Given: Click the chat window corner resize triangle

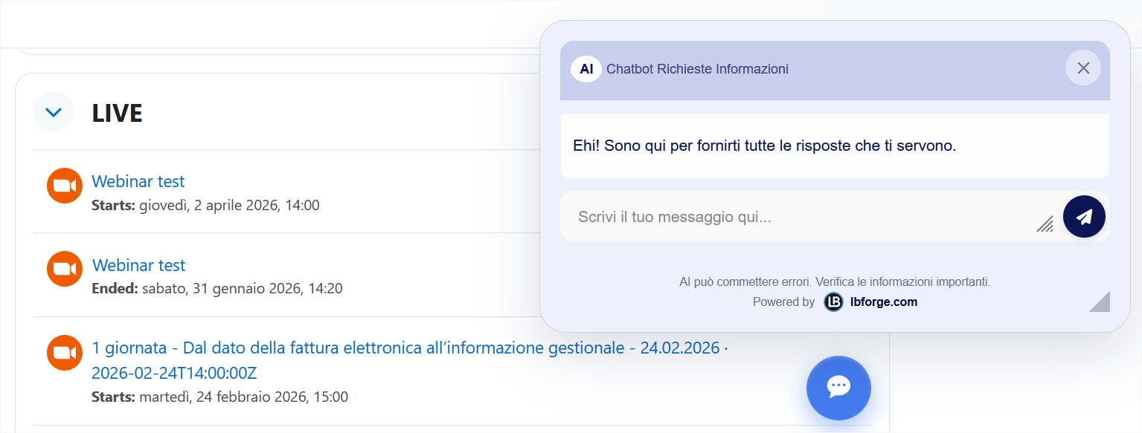Looking at the screenshot, I should [x=1101, y=302].
